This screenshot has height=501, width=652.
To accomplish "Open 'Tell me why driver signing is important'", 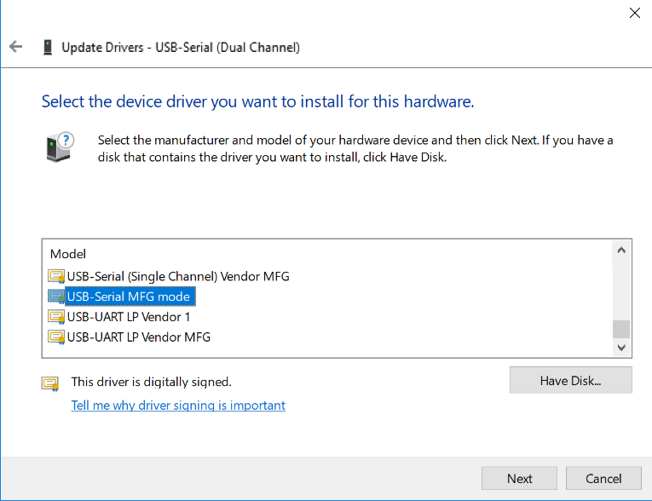I will (178, 405).
